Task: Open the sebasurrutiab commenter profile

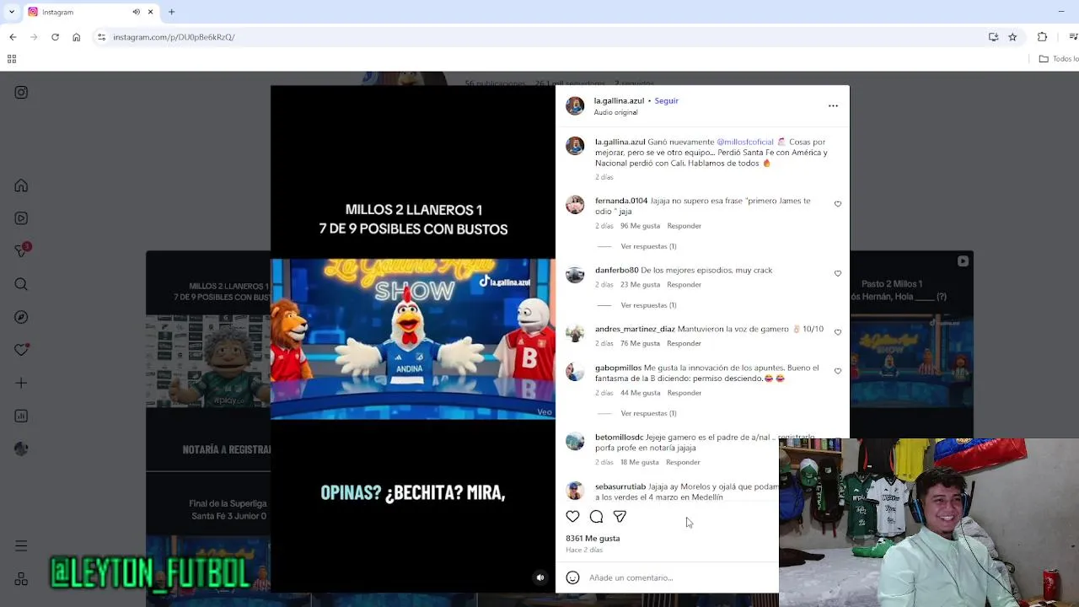Action: click(620, 486)
